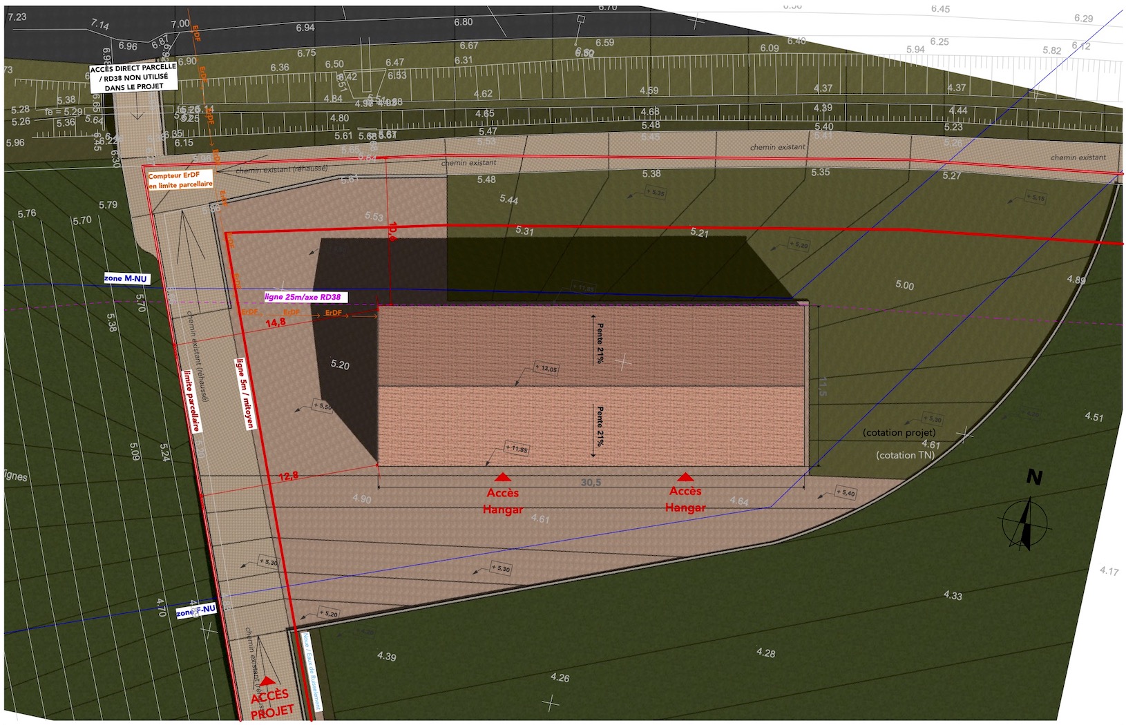Click red arrow above ACCÈS PROJET text
1126x725 pixels.
point(267,681)
